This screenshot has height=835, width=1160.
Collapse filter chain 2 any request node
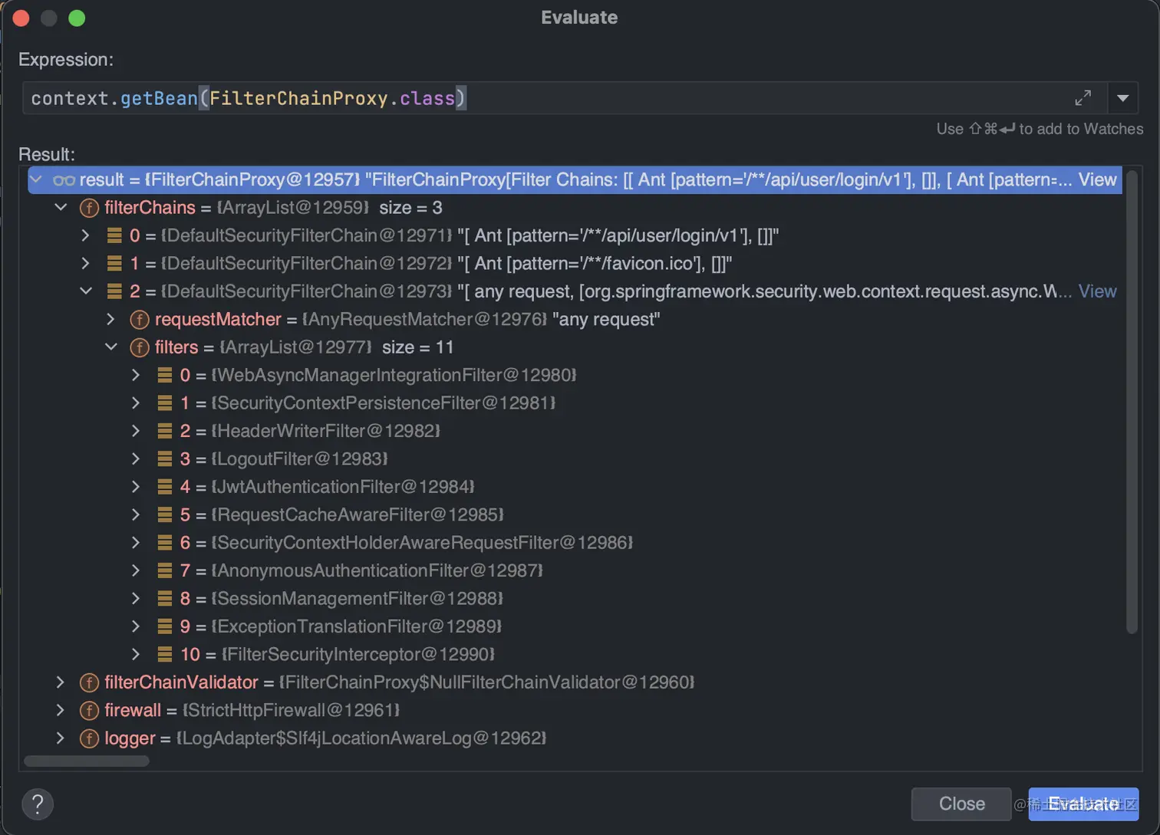point(85,291)
